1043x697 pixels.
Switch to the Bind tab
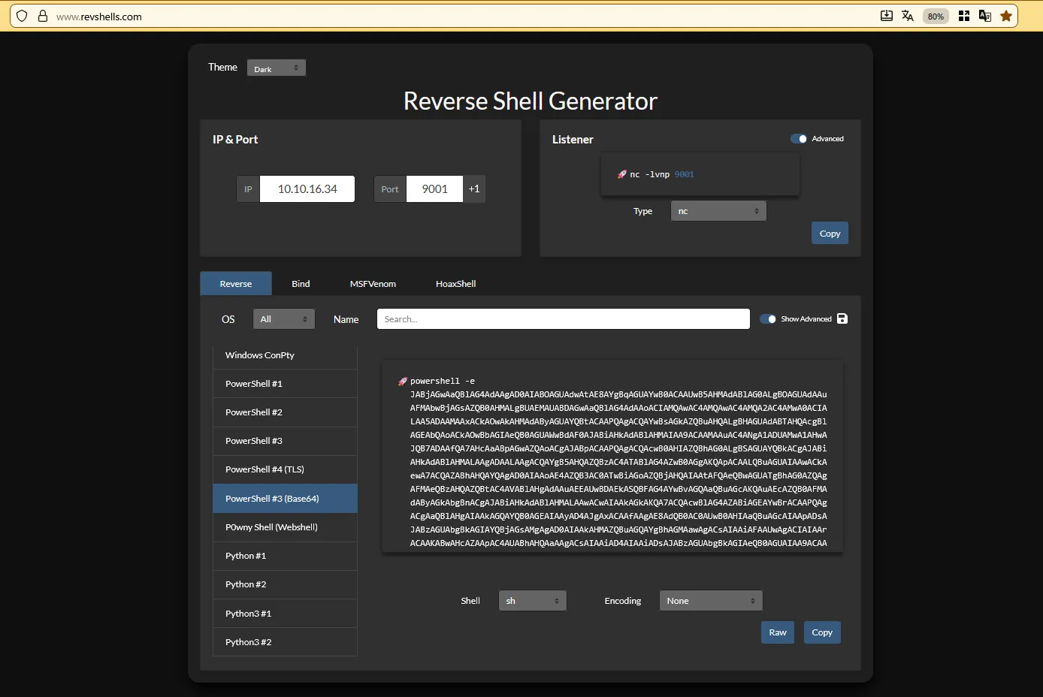click(x=301, y=284)
